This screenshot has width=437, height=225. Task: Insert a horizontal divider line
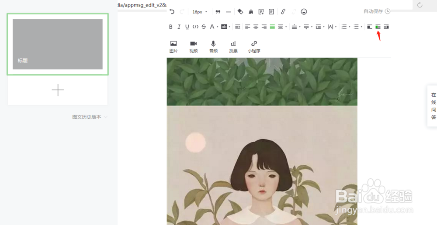pos(228,12)
